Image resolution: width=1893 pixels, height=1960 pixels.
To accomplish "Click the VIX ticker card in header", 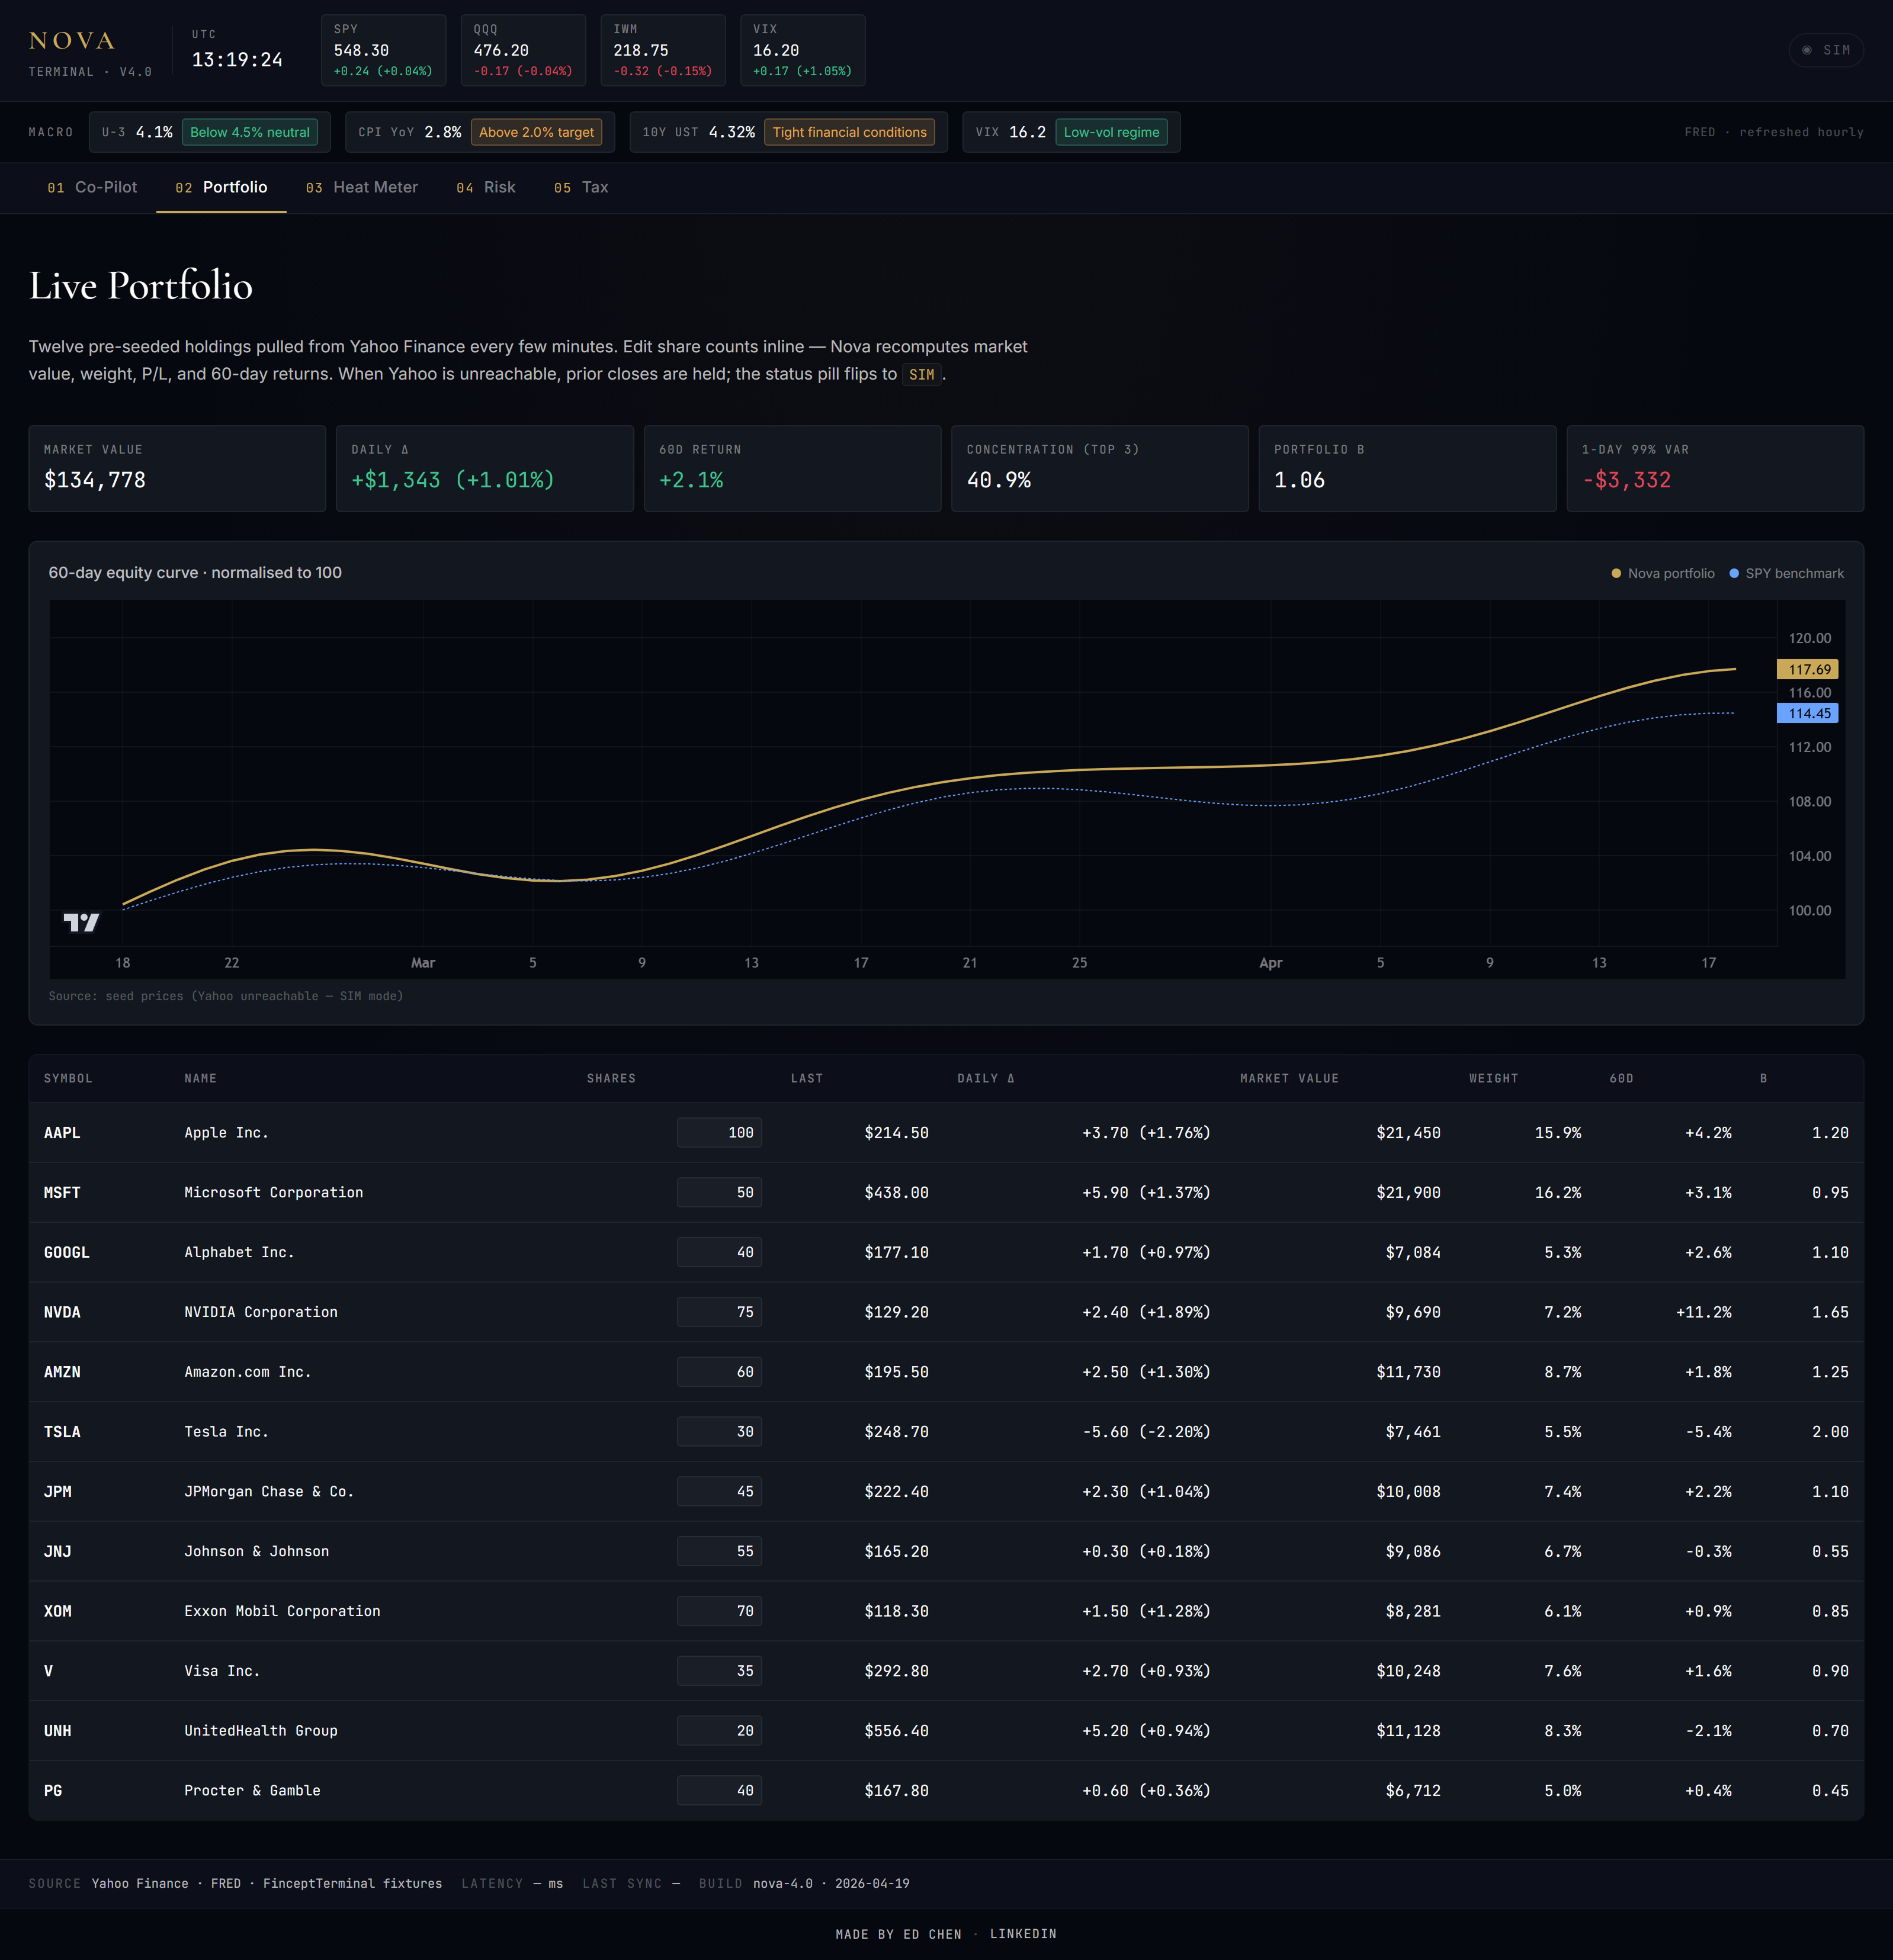I will (x=803, y=50).
